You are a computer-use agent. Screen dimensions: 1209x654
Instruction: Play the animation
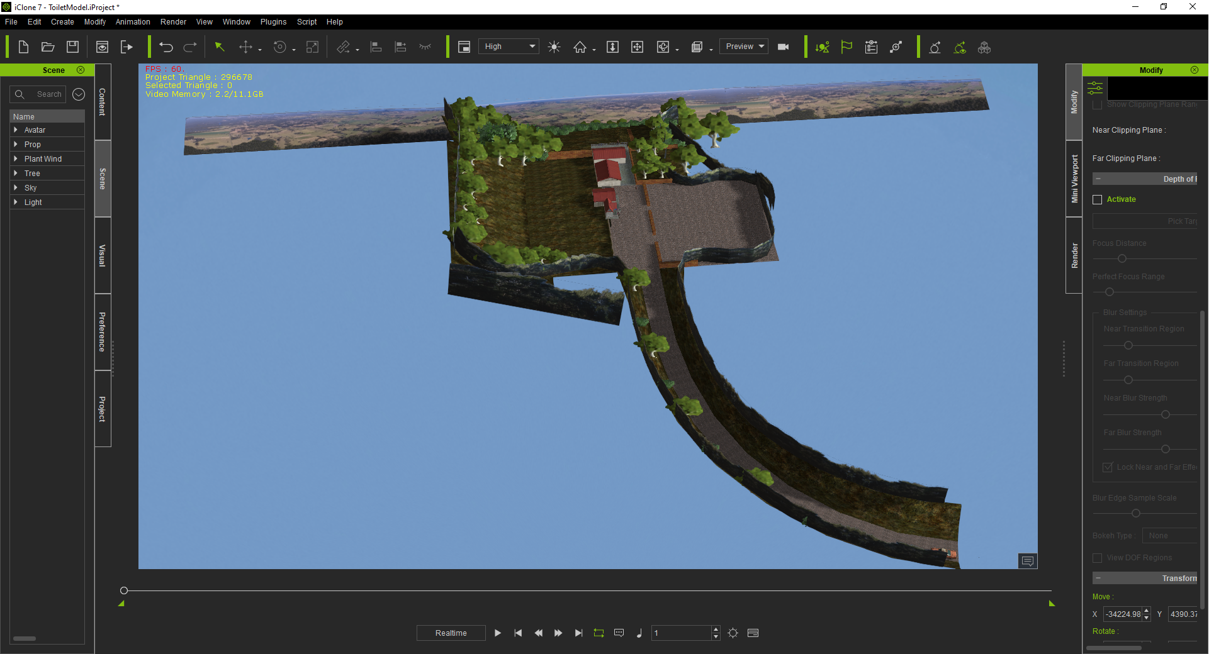pyautogui.click(x=498, y=633)
